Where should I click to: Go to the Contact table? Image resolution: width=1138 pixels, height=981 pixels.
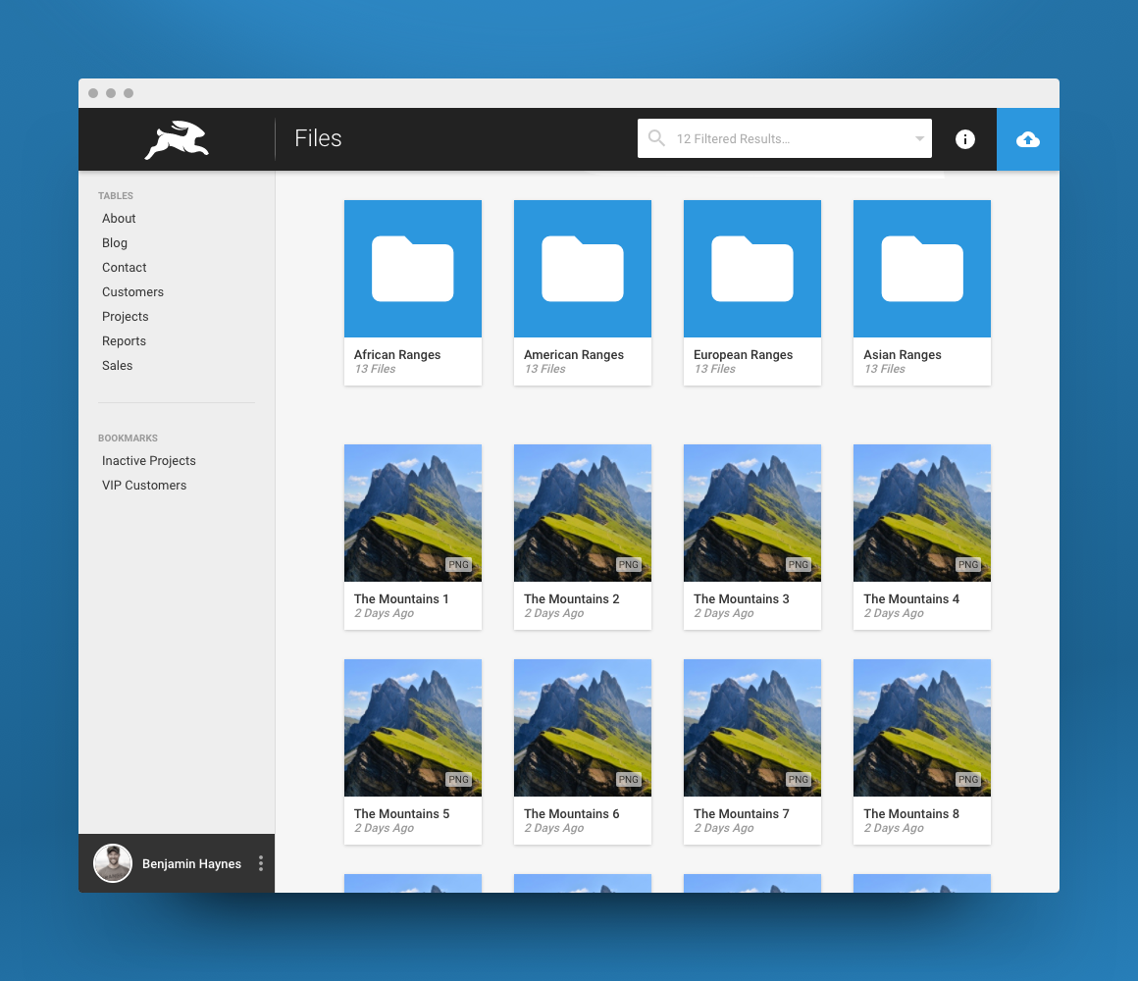click(125, 268)
